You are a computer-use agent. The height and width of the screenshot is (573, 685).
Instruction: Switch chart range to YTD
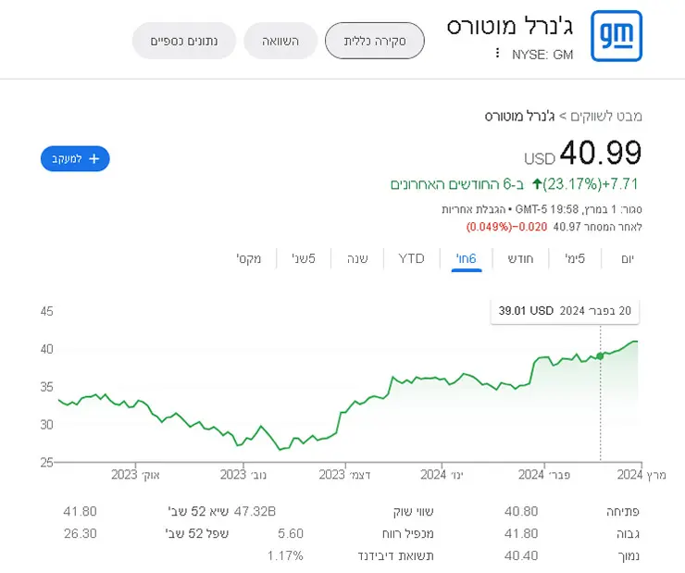click(x=411, y=258)
